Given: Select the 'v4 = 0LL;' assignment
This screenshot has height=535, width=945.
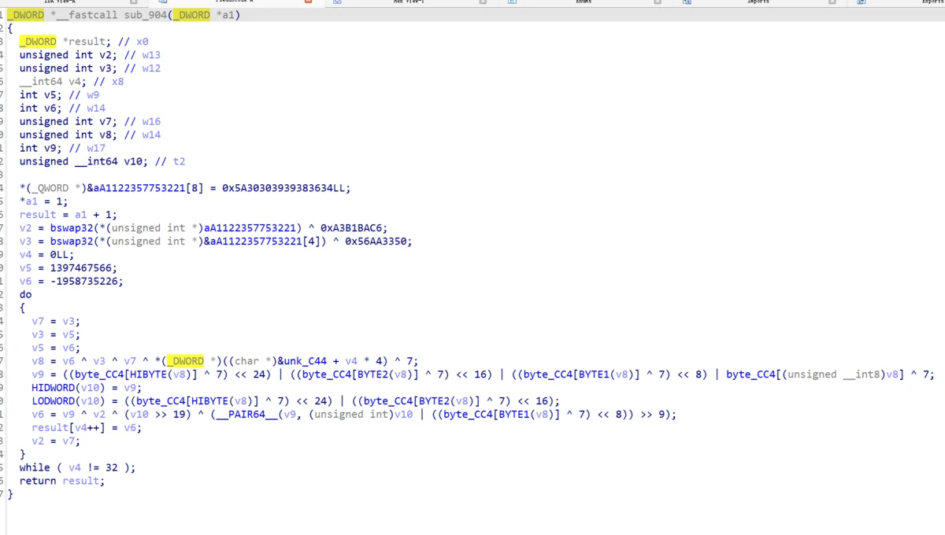Looking at the screenshot, I should 47,255.
